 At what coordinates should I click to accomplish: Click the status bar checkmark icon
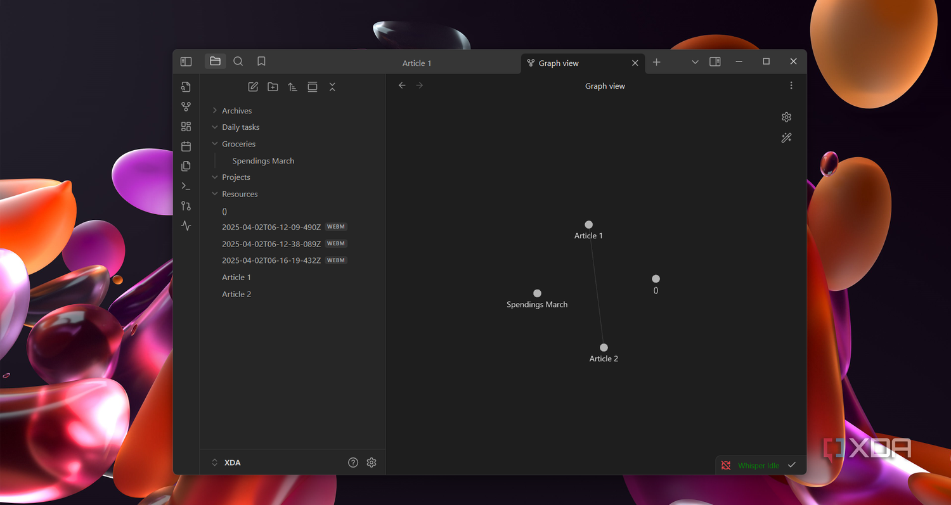(x=792, y=465)
